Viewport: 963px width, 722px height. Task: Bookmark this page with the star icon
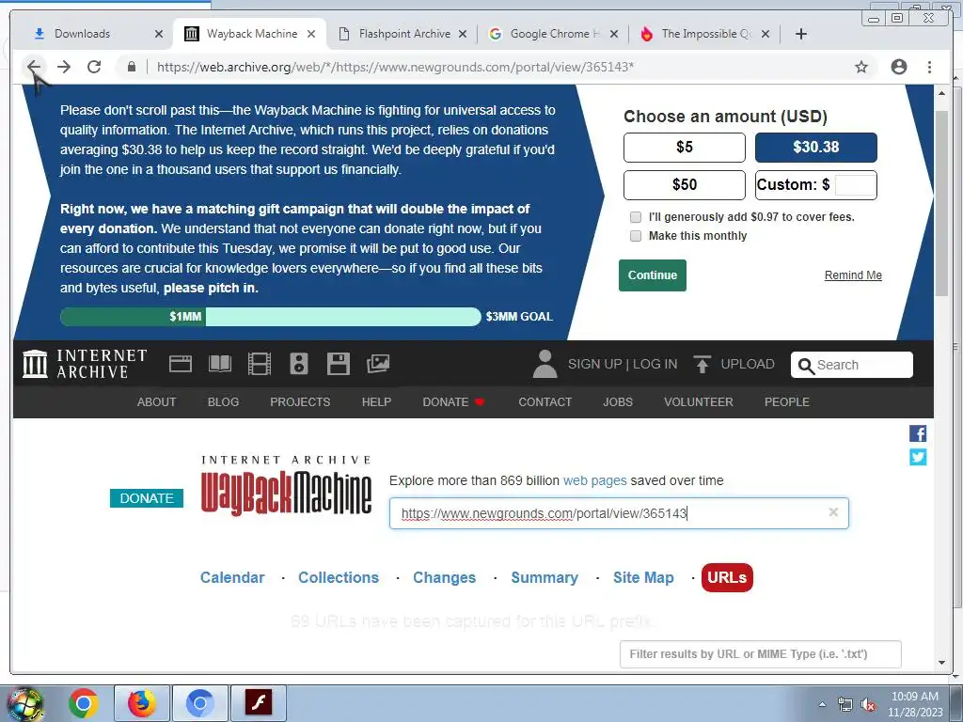(861, 67)
